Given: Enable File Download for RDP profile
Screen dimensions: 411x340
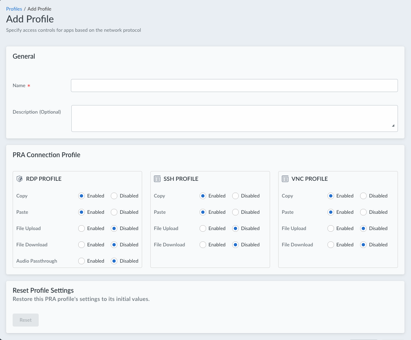Looking at the screenshot, I should [81, 245].
